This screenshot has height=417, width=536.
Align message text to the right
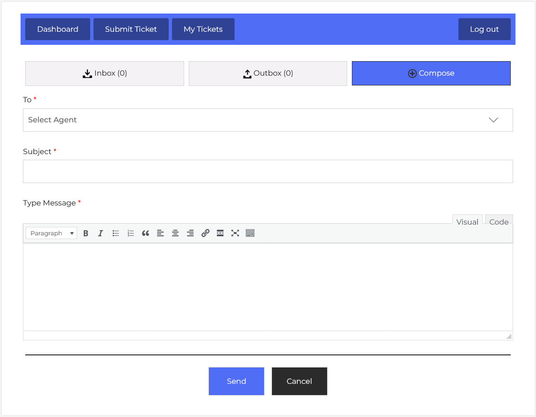[x=190, y=233]
